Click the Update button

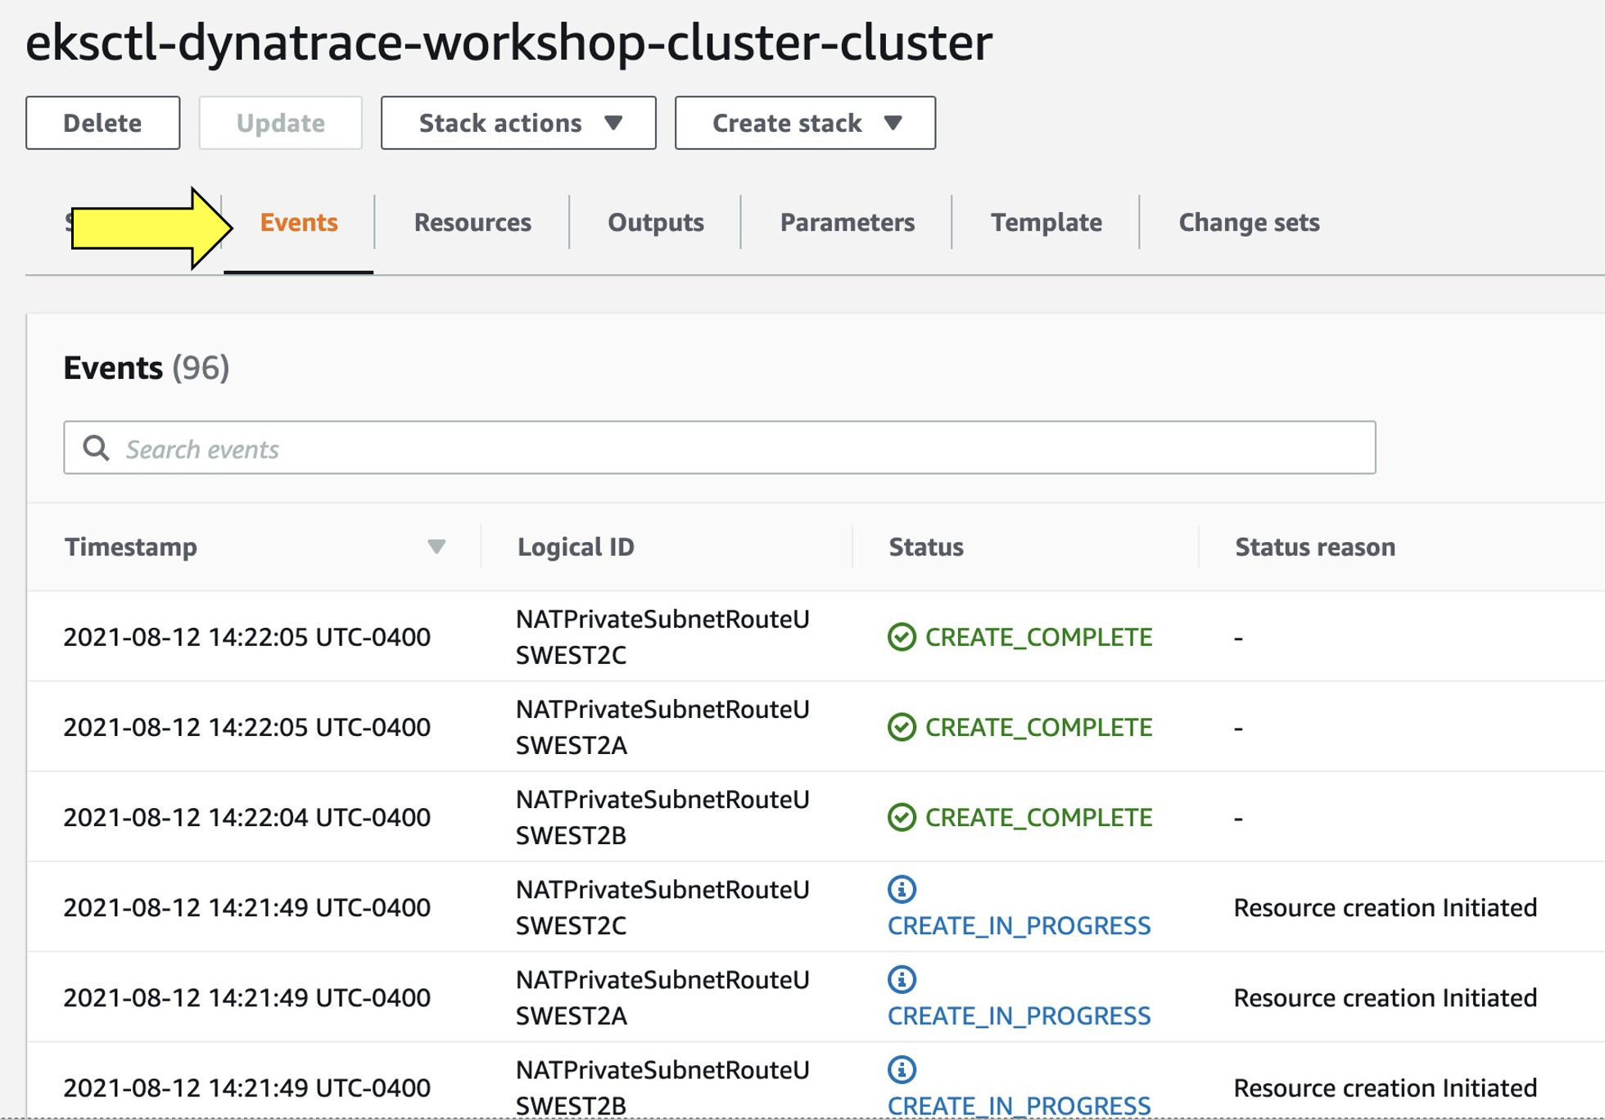[x=280, y=123]
